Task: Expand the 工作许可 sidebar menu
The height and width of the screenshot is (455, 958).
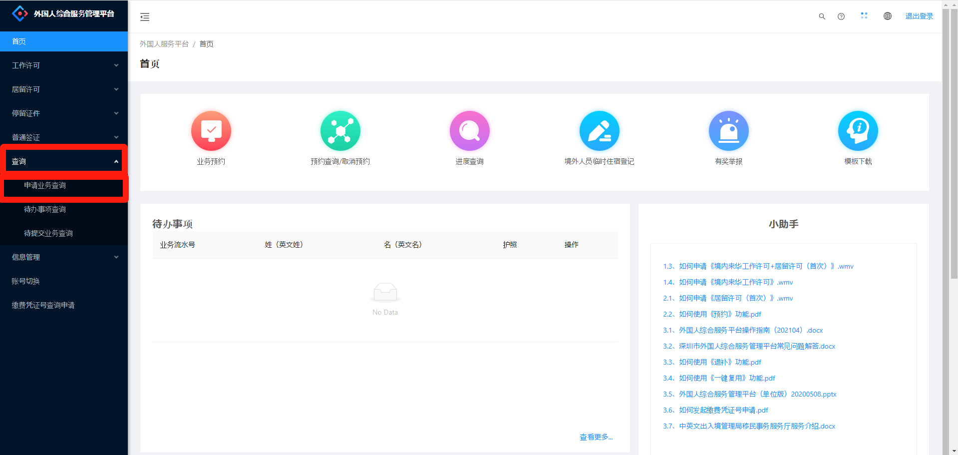Action: pos(64,65)
